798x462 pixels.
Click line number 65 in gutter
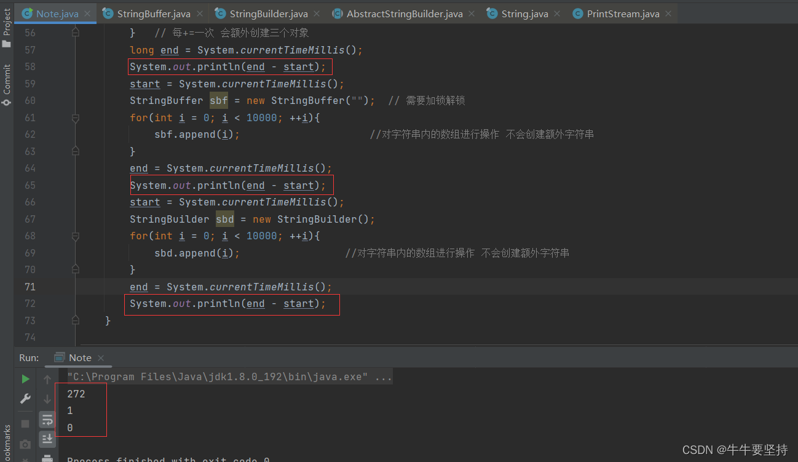coord(30,185)
